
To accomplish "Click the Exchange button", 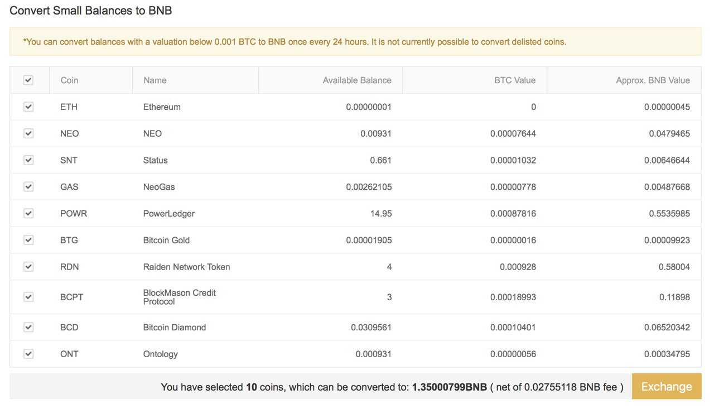I will (x=667, y=386).
